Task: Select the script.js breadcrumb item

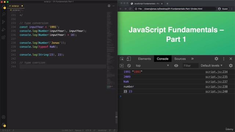Action: 16,10
